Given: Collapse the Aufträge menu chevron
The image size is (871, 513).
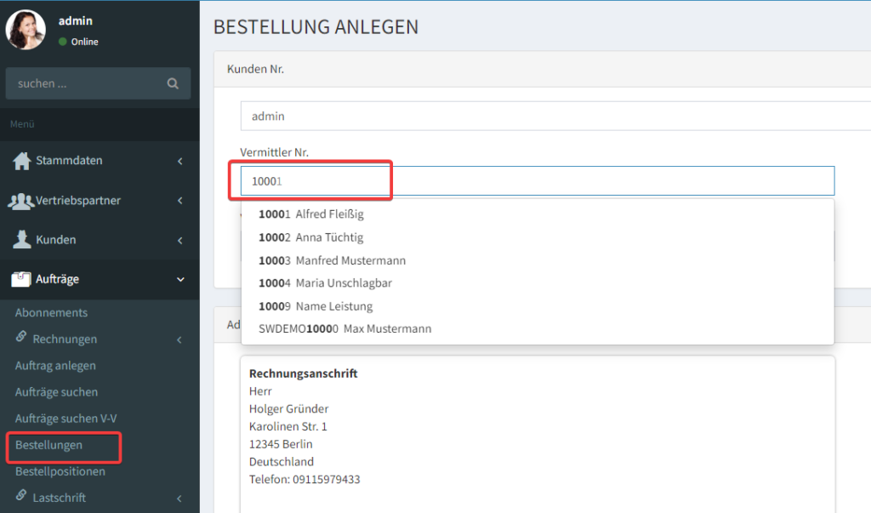Looking at the screenshot, I should [179, 279].
